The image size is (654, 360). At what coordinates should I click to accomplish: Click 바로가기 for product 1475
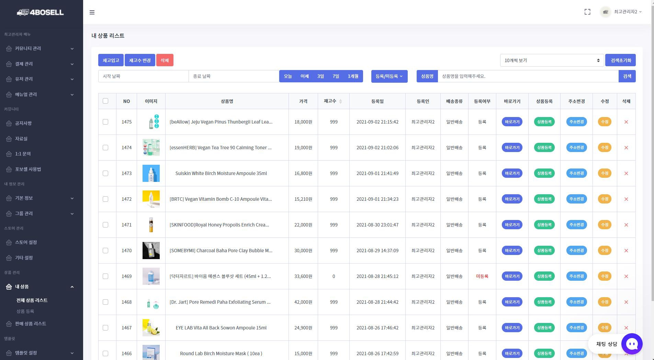tap(512, 122)
